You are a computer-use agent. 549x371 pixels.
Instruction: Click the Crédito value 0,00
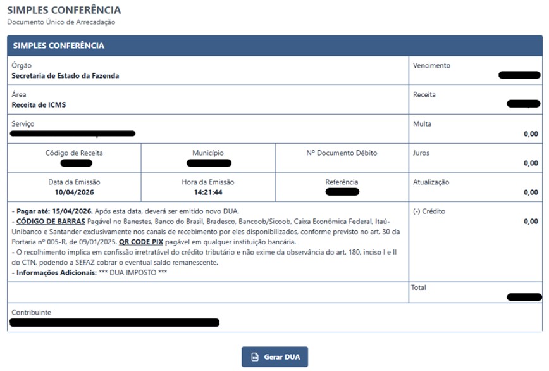[531, 222]
